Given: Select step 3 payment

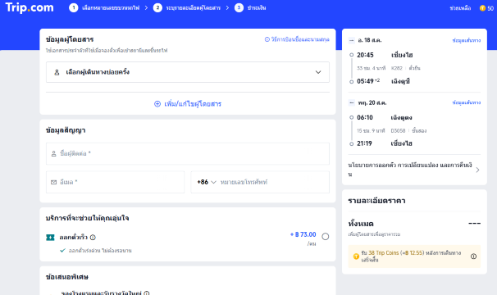Looking at the screenshot, I should click(x=250, y=8).
